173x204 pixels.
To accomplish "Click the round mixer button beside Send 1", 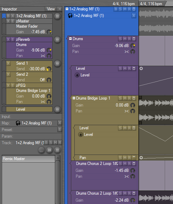I will 57,64.
